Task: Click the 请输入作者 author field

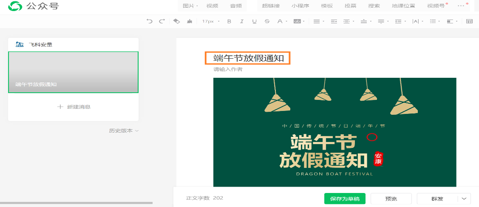Action: [228, 69]
